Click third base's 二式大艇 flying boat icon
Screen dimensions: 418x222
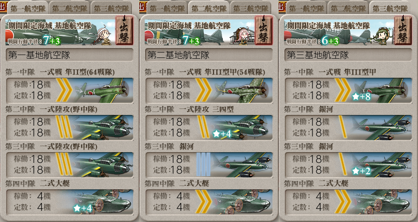tap(382, 202)
